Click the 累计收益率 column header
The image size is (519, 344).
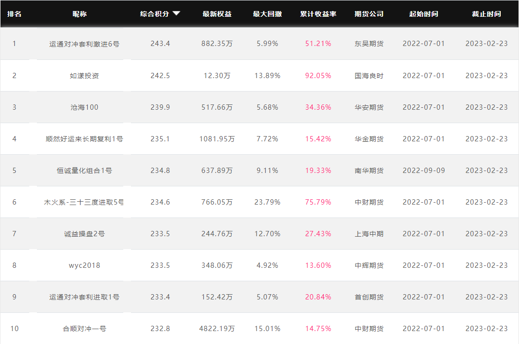tap(318, 14)
